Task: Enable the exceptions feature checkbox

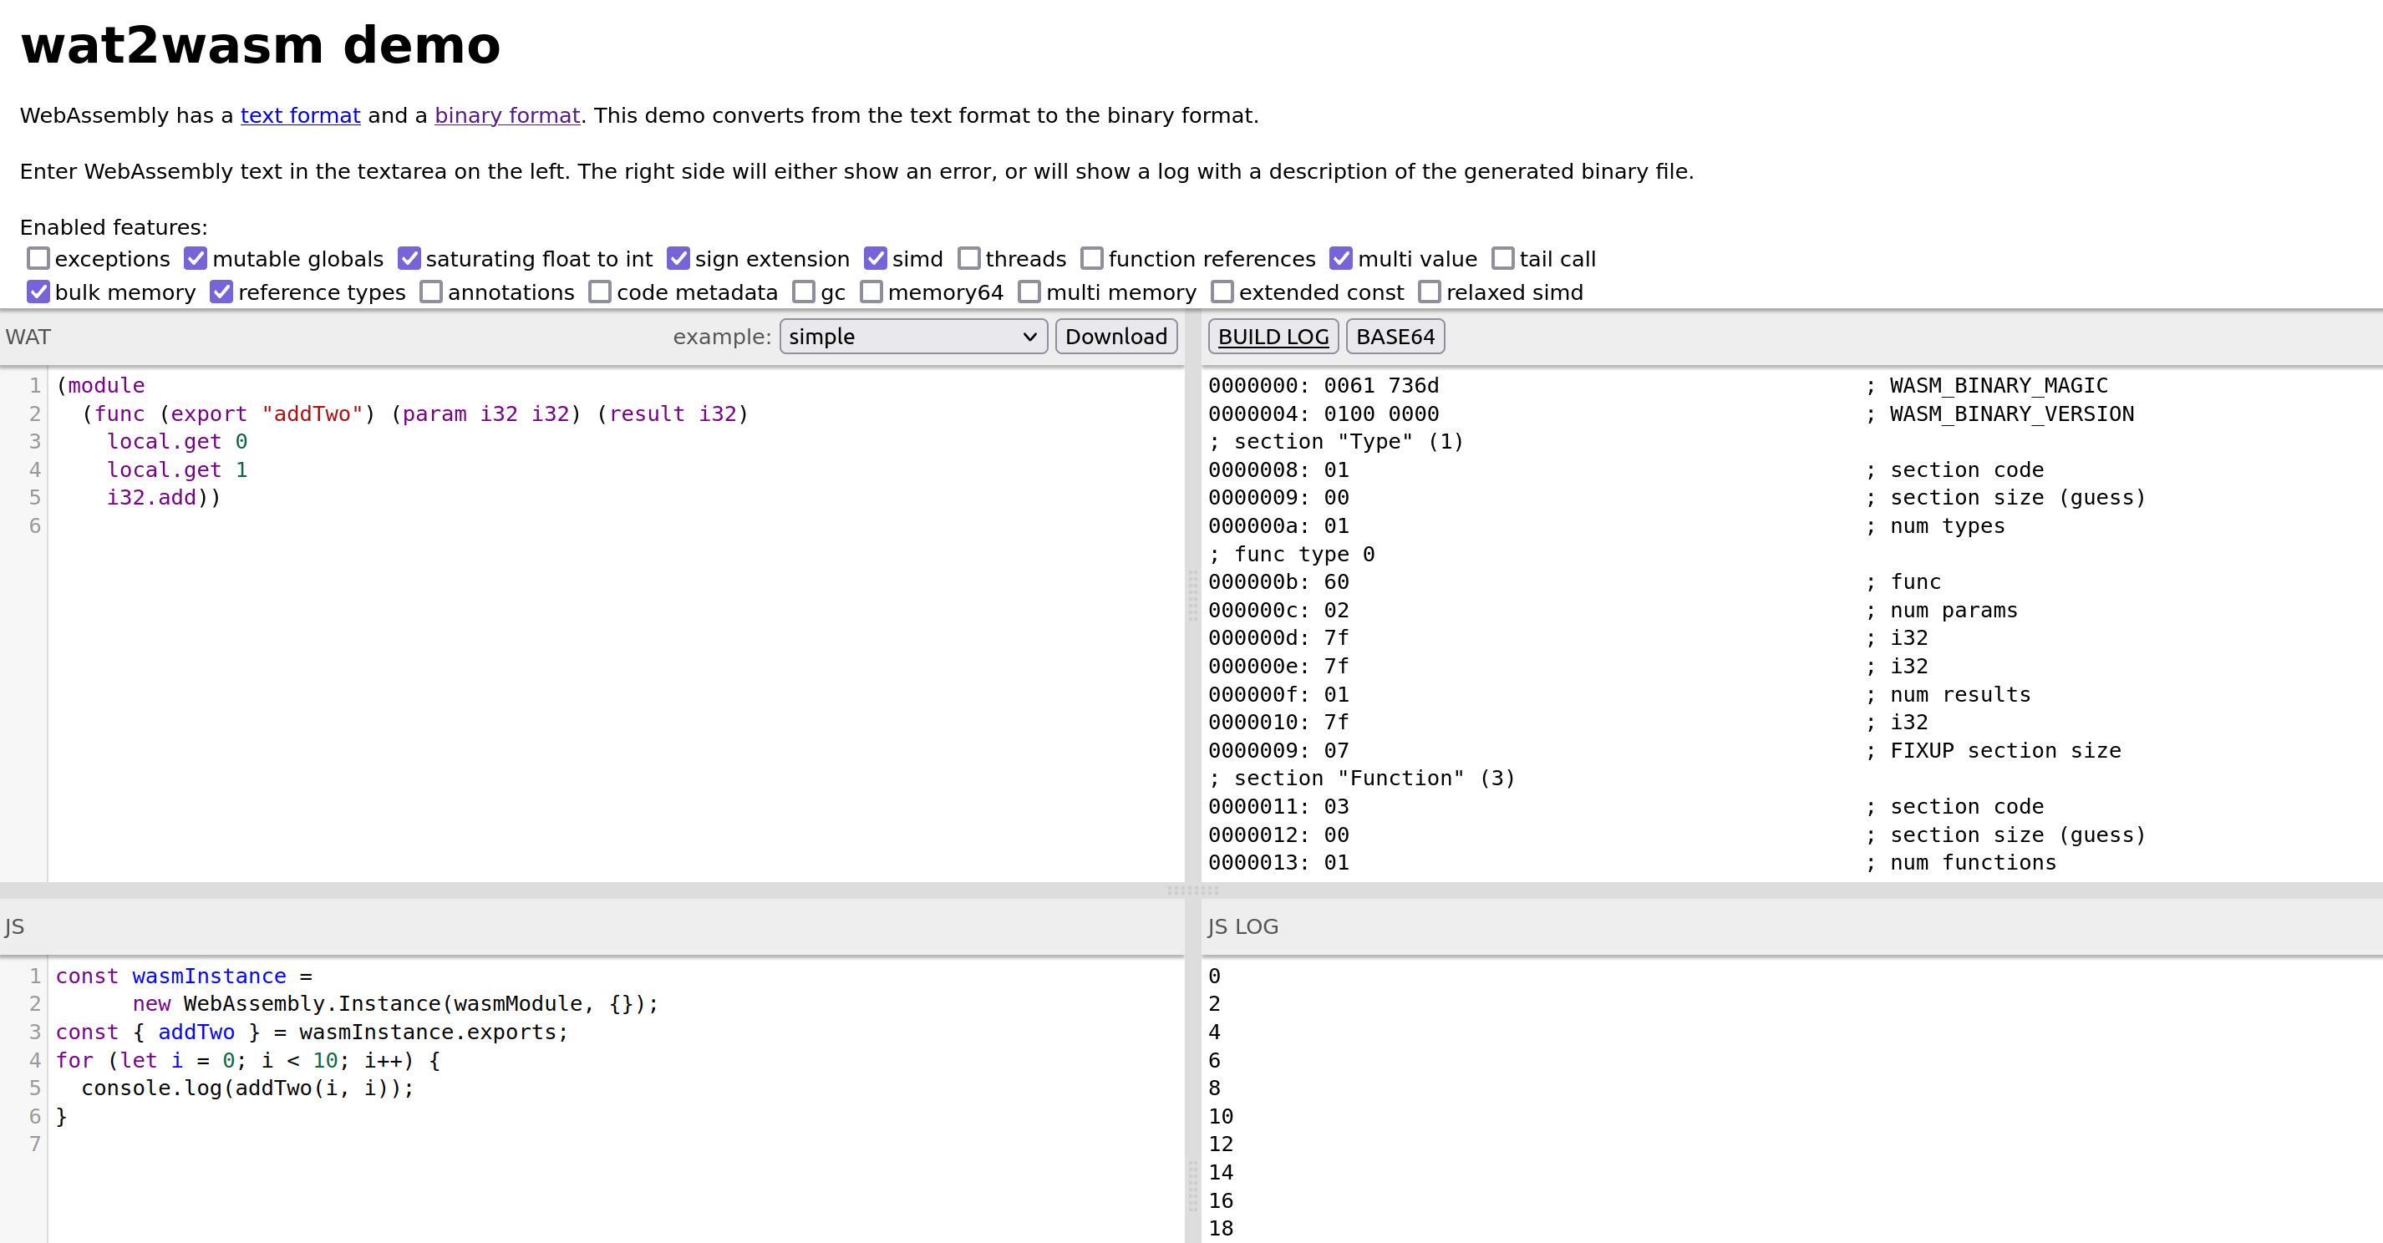Action: pos(38,258)
